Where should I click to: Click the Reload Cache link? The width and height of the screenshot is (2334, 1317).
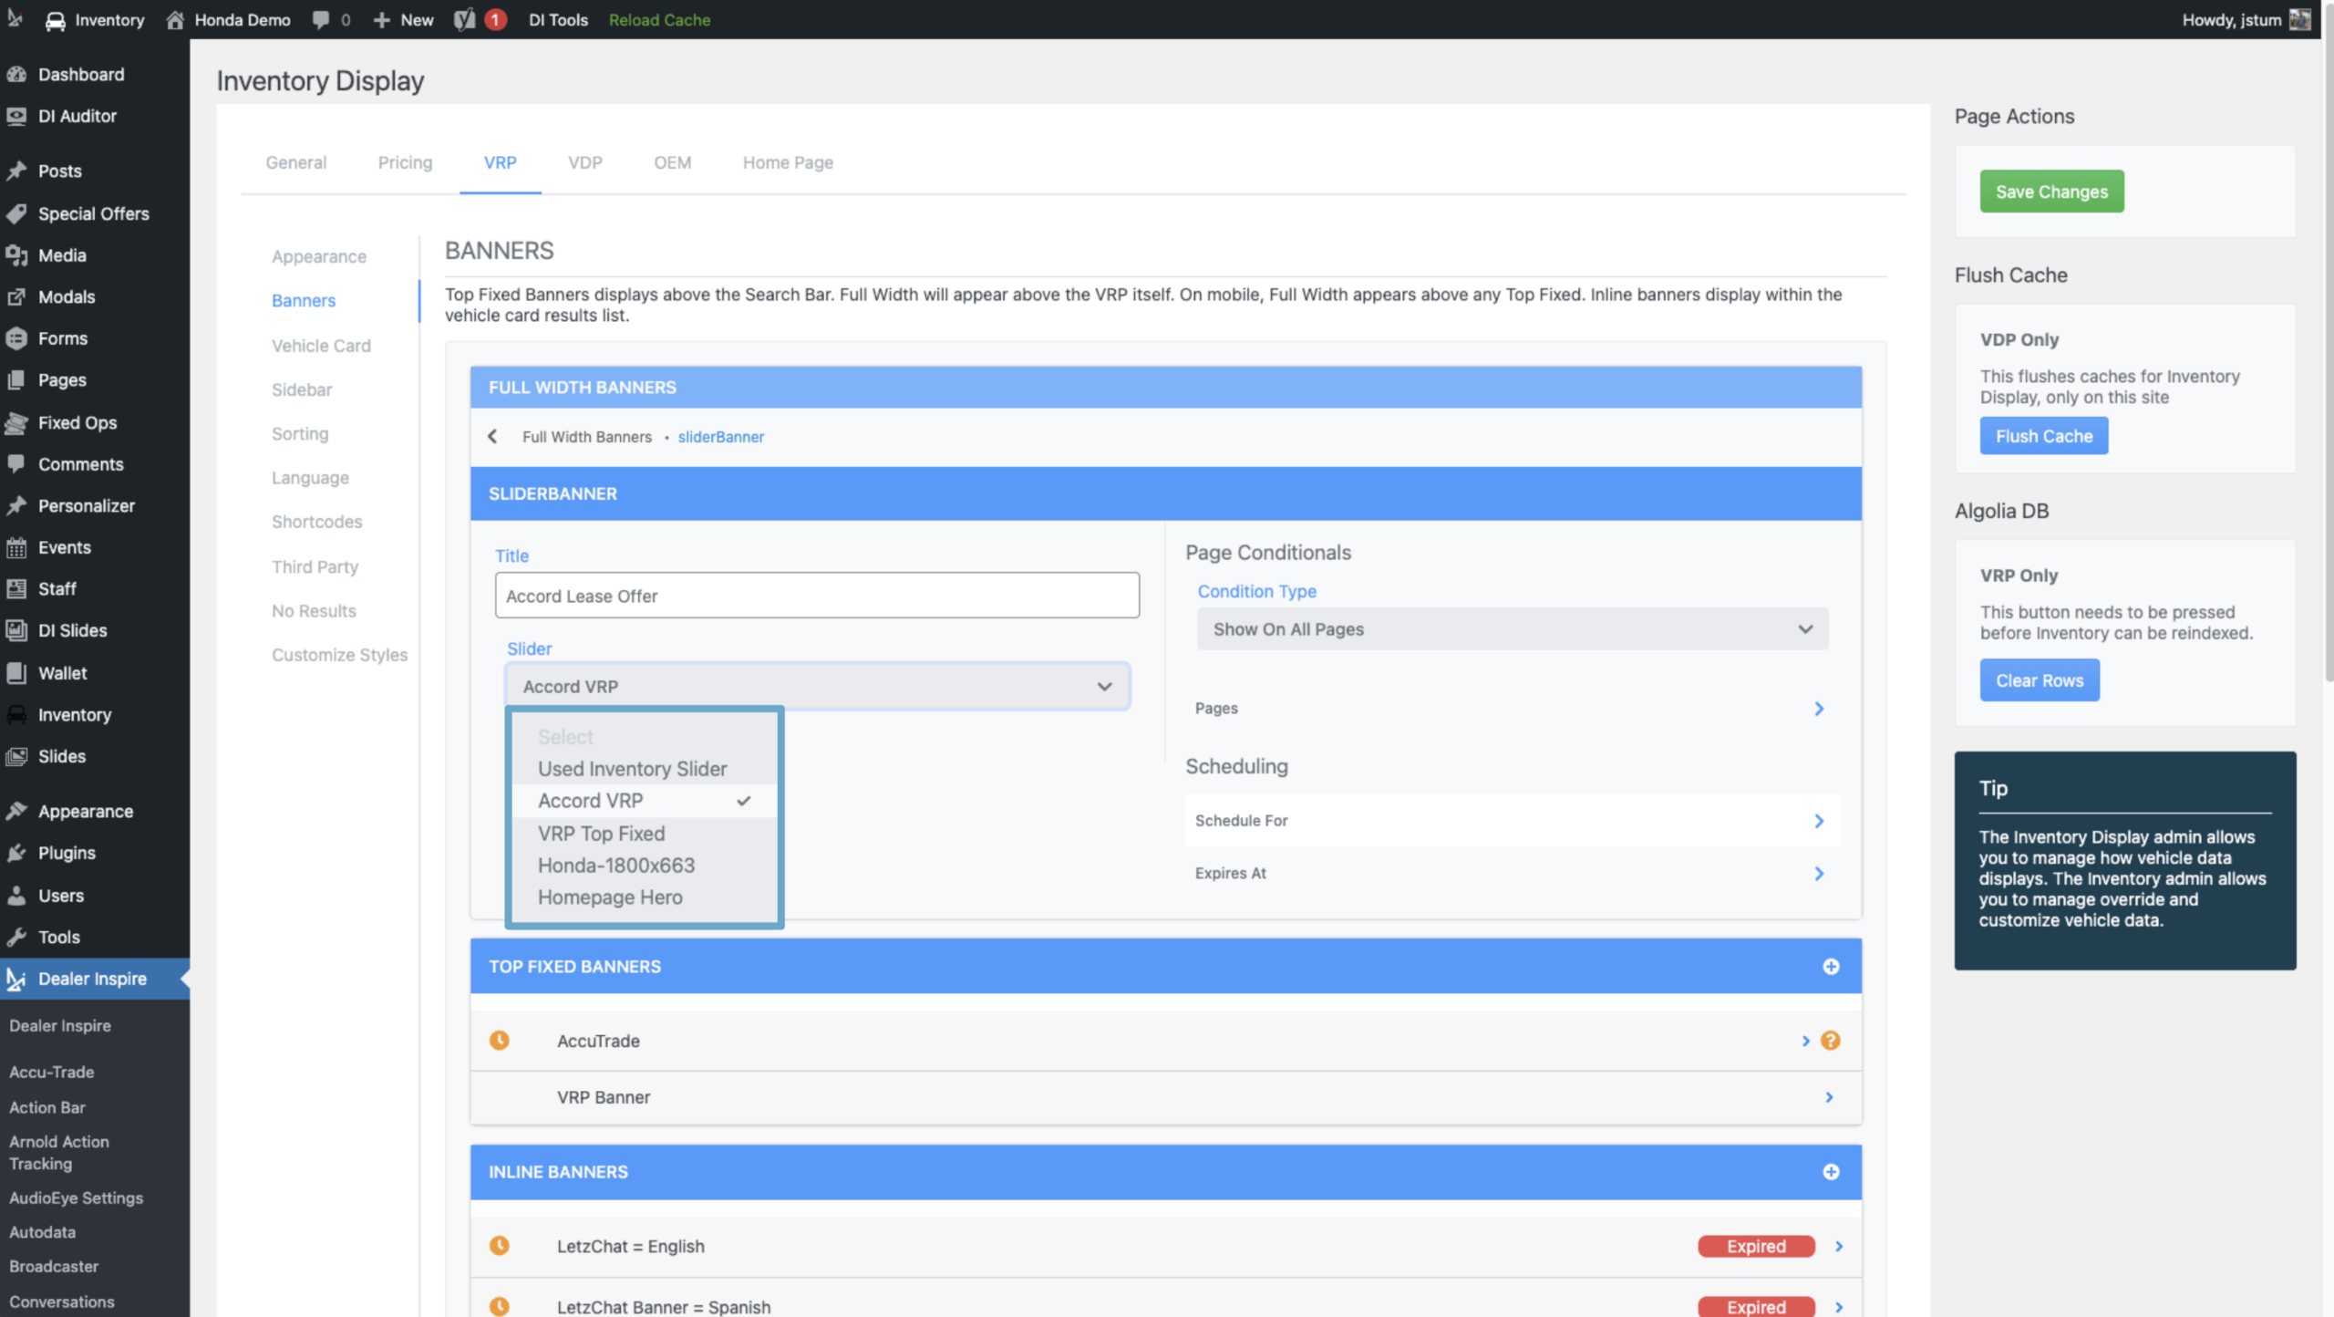pyautogui.click(x=659, y=19)
